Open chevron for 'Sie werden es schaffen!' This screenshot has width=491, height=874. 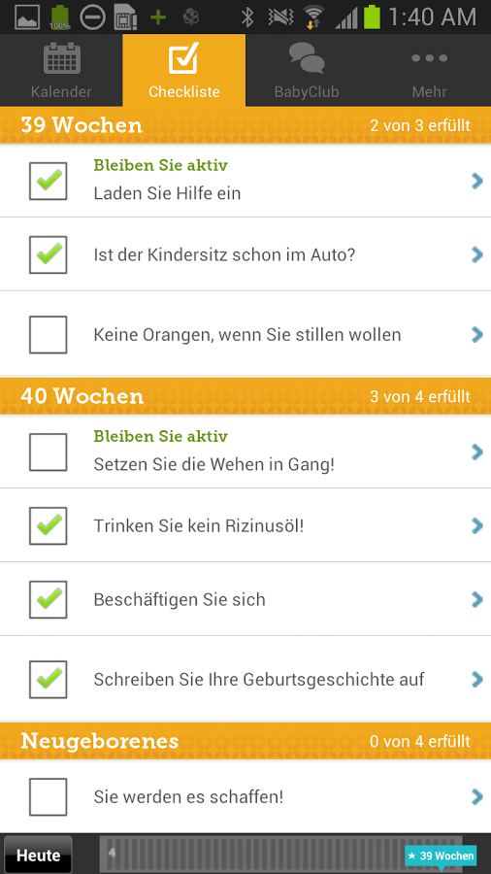pyautogui.click(x=476, y=797)
